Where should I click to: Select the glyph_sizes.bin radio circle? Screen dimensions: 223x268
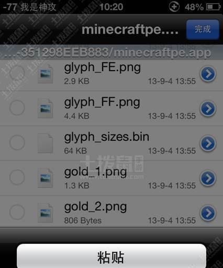click(17, 142)
